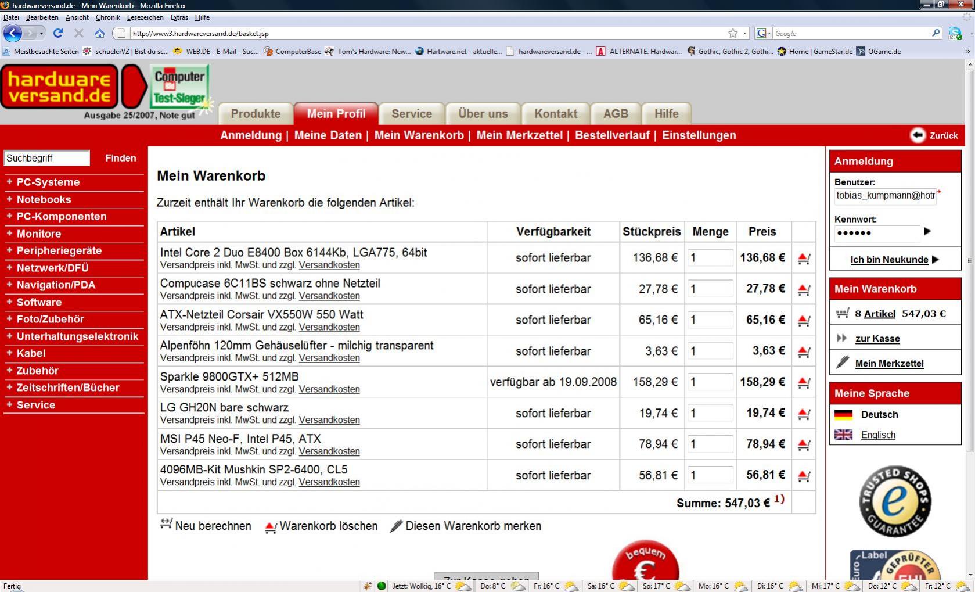
Task: Click the stop loading X icon
Action: point(79,33)
